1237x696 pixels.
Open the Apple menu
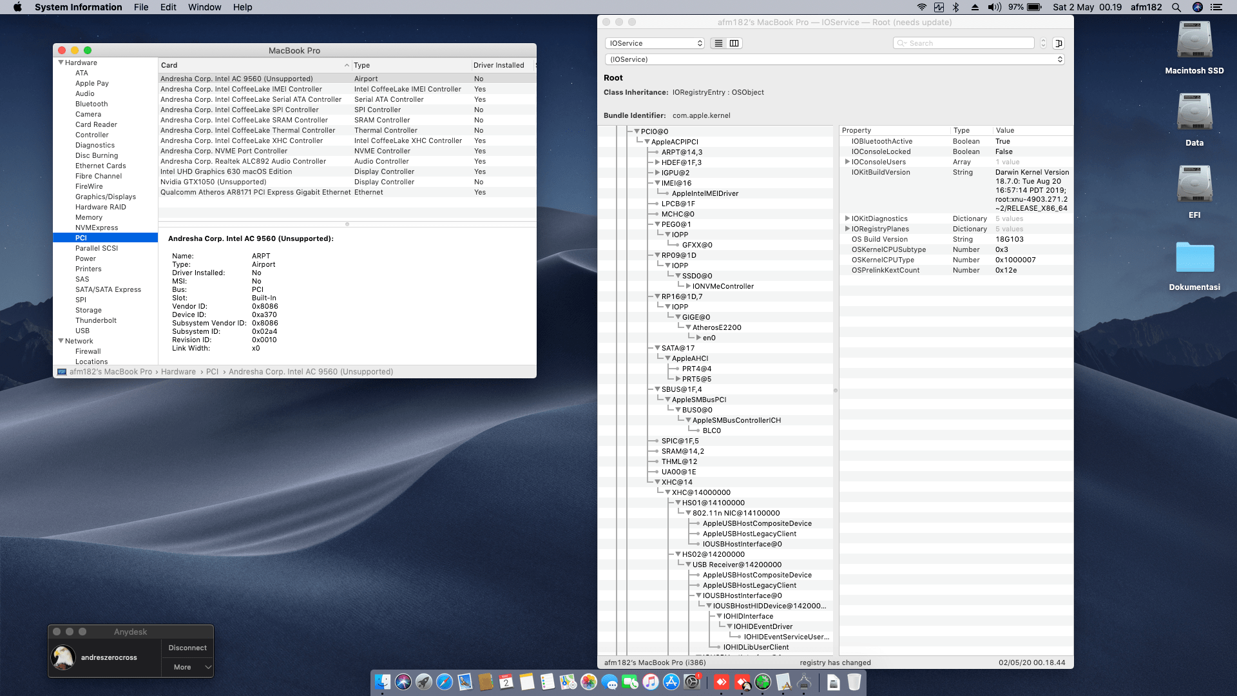click(17, 7)
